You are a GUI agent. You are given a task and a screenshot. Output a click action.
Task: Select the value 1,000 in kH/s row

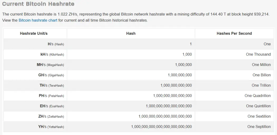tap(187, 54)
